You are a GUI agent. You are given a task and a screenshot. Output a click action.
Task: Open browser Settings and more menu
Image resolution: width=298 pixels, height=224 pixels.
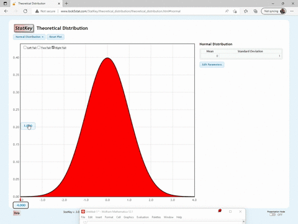(292, 11)
